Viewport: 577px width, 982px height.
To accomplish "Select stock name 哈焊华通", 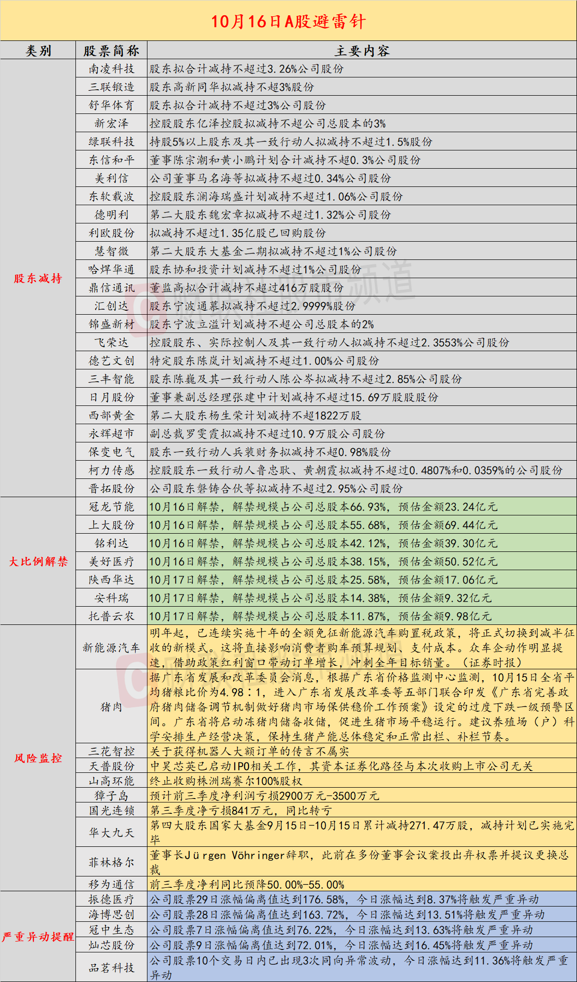I will [x=111, y=269].
